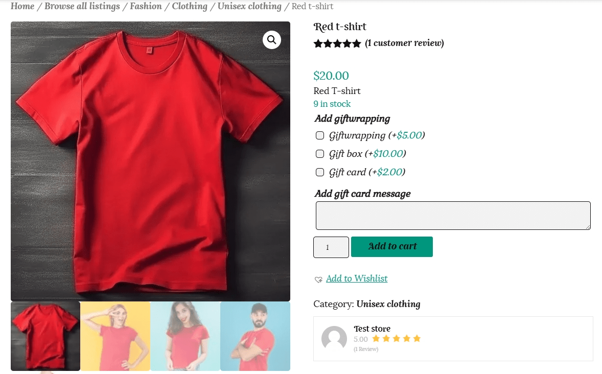Tick the Gift box checkbox
Viewport: 602px width, 374px height.
(320, 154)
